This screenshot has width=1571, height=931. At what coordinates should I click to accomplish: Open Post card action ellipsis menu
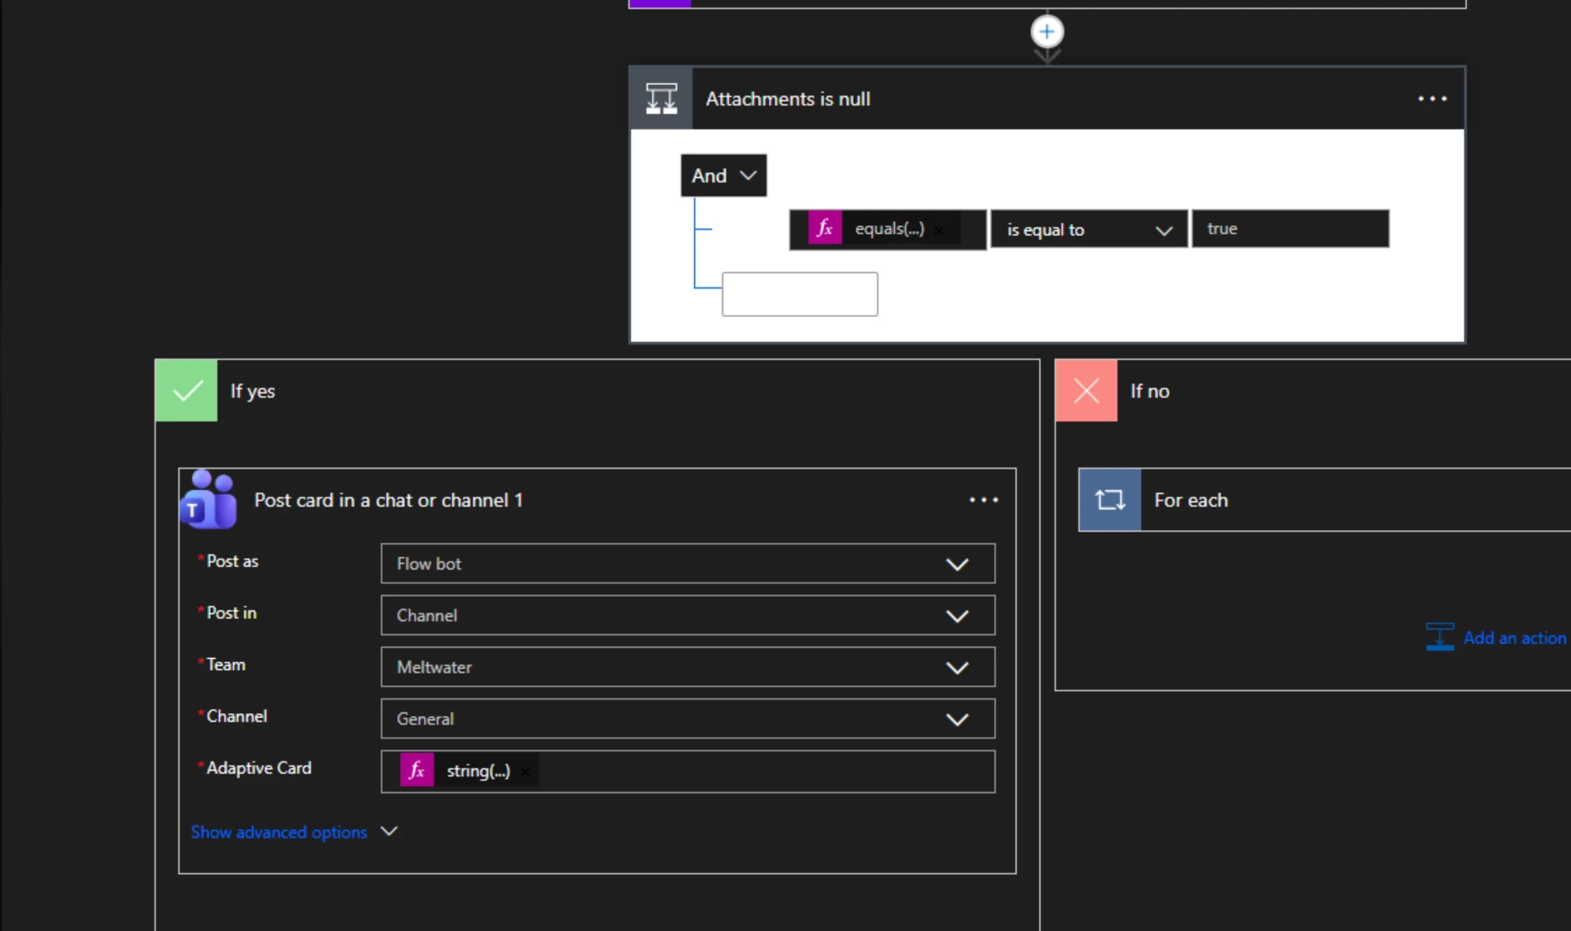983,500
